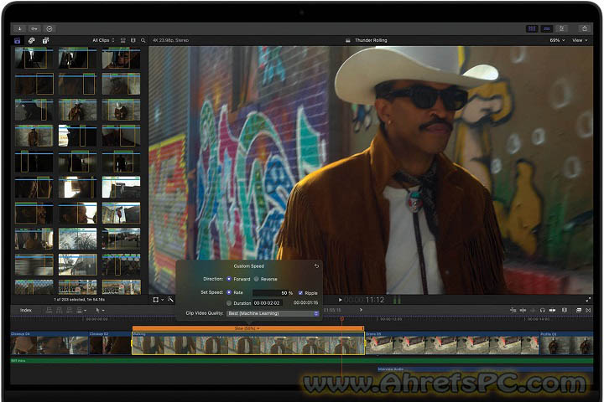Click the 4K 23.98p, Stereo format text

[x=170, y=40]
